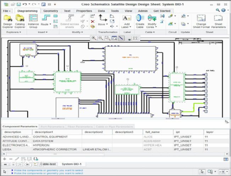This screenshot has height=176, width=231.
Task: Open the Catalog Explorer
Action: pos(20,21)
